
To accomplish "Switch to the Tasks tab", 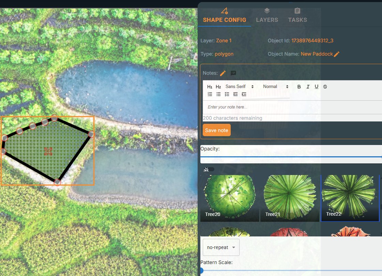I will click(297, 16).
